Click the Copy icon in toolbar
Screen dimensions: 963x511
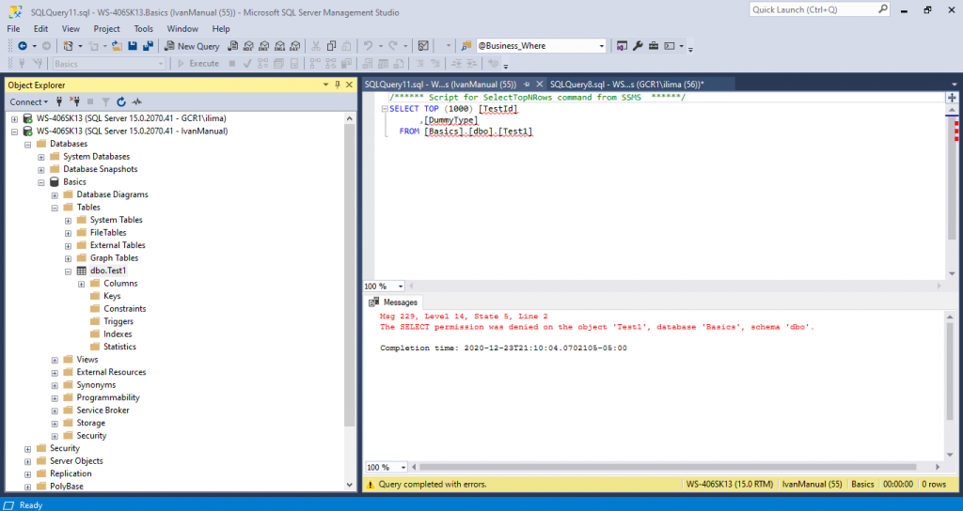point(331,46)
